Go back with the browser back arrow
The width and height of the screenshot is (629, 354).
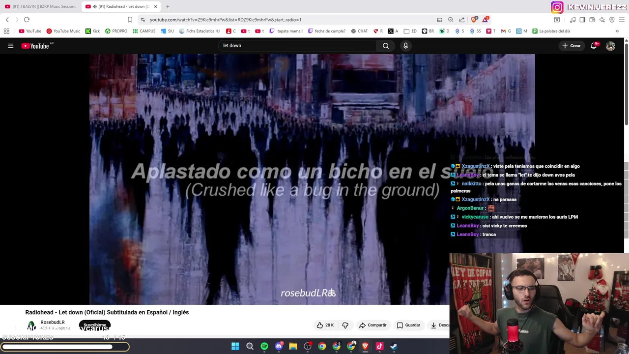(x=7, y=20)
